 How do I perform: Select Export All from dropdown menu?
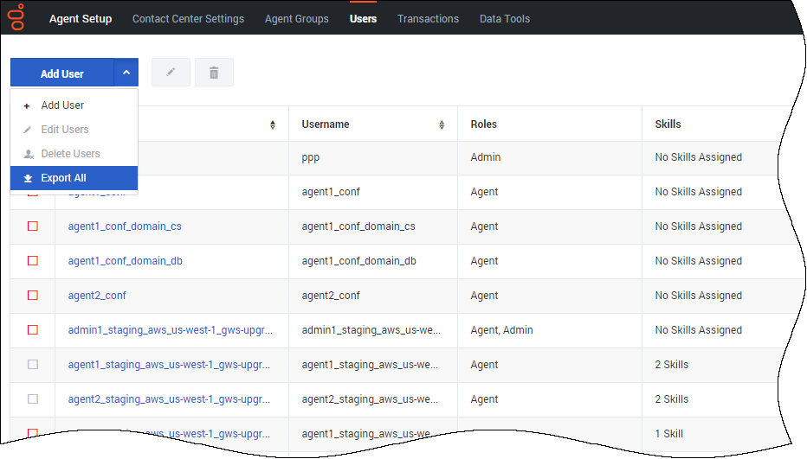pos(63,178)
